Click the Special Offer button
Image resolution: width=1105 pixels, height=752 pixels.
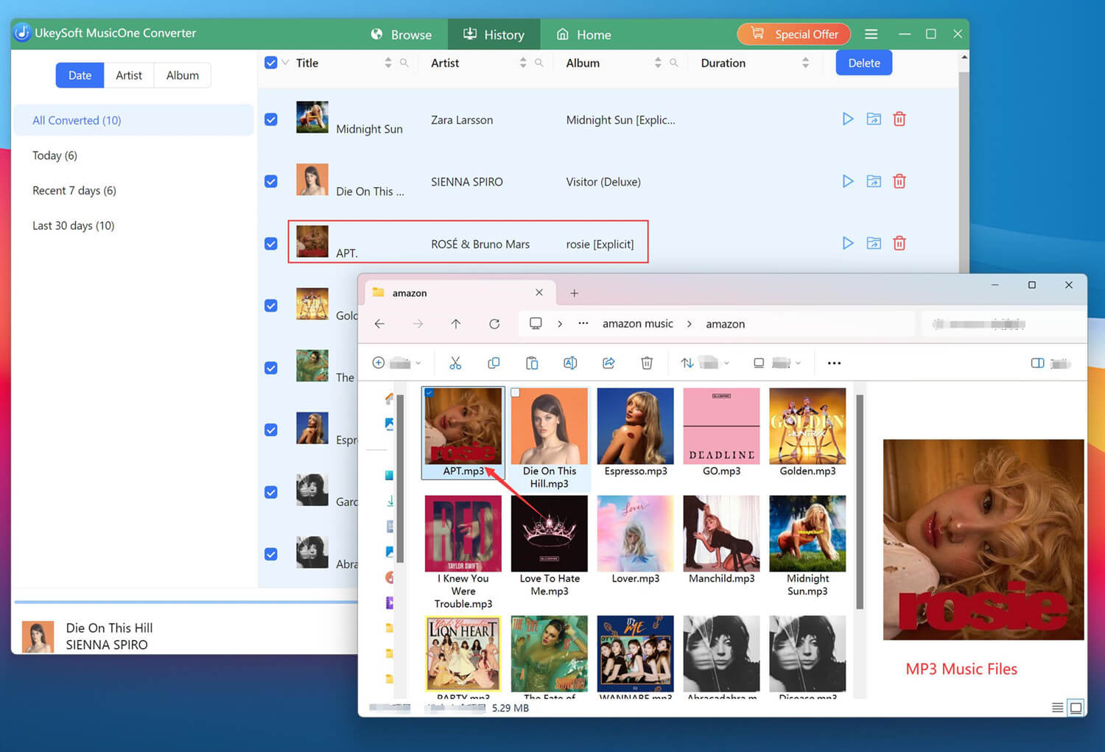tap(794, 34)
